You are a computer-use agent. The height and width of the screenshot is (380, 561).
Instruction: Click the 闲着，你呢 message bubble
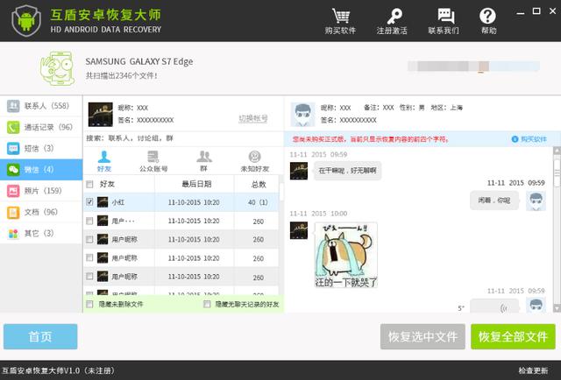click(494, 201)
